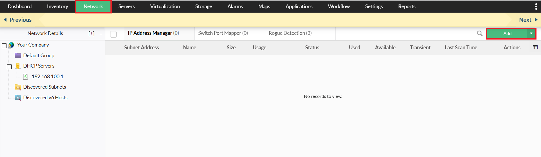Click the Discovered Subnets folder icon
The width and height of the screenshot is (541, 157).
pos(18,87)
